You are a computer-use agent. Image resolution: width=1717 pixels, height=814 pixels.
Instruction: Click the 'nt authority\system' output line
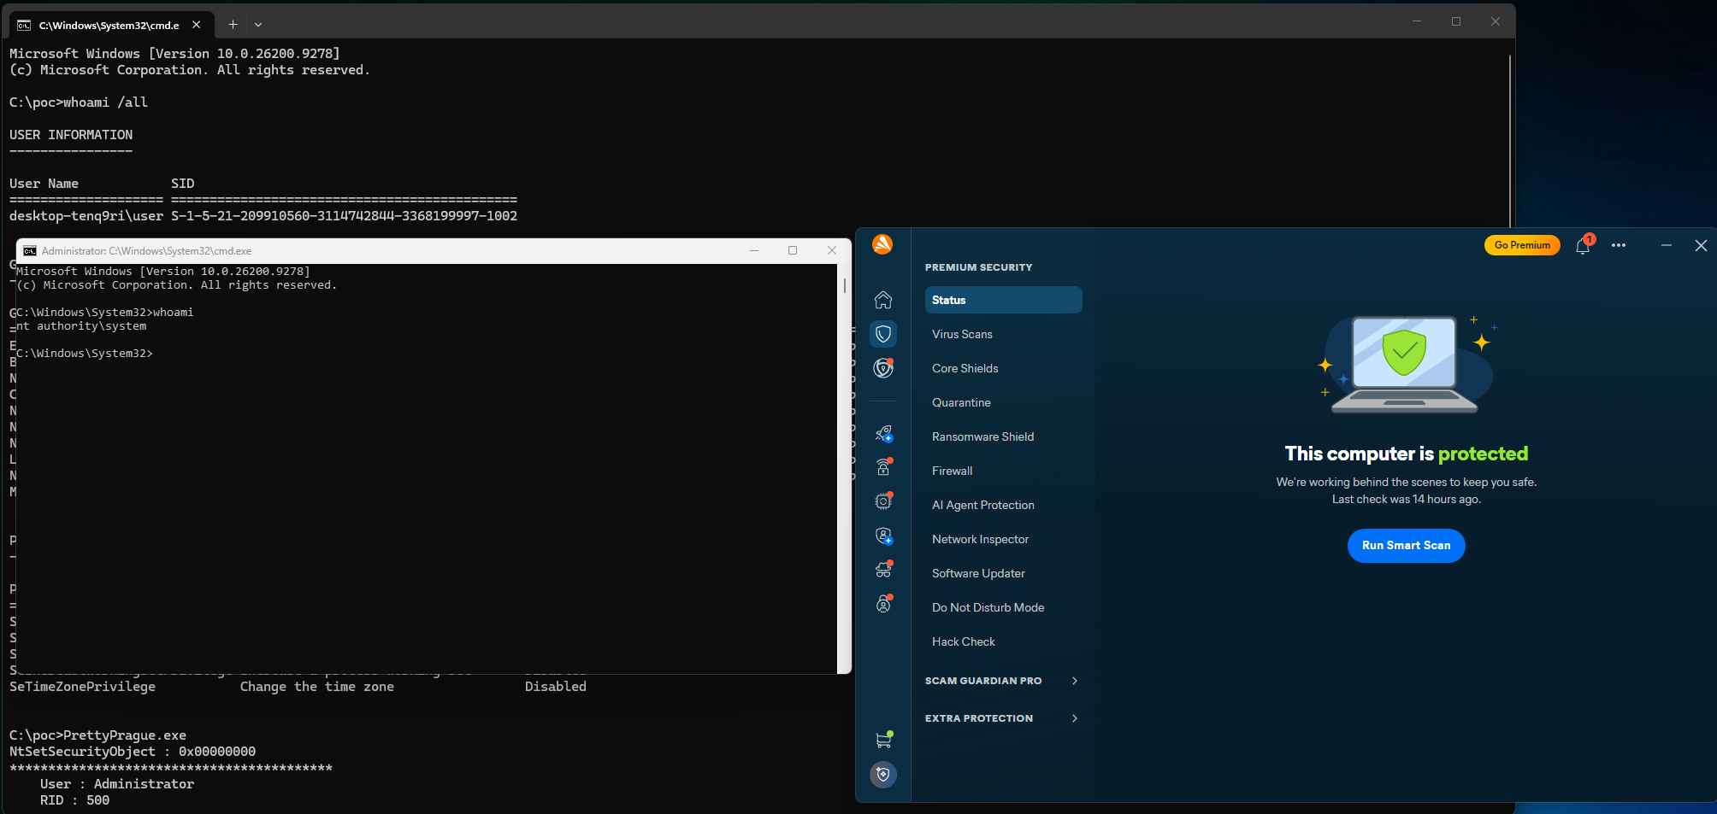[x=81, y=326]
